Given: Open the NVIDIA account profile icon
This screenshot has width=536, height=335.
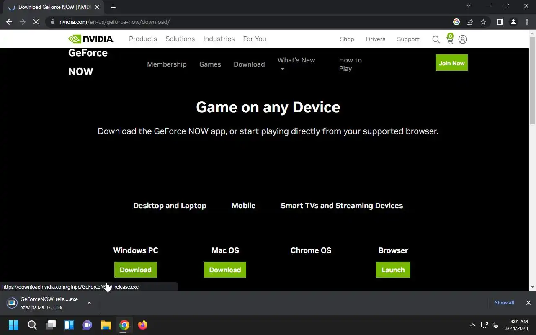Looking at the screenshot, I should click(463, 39).
